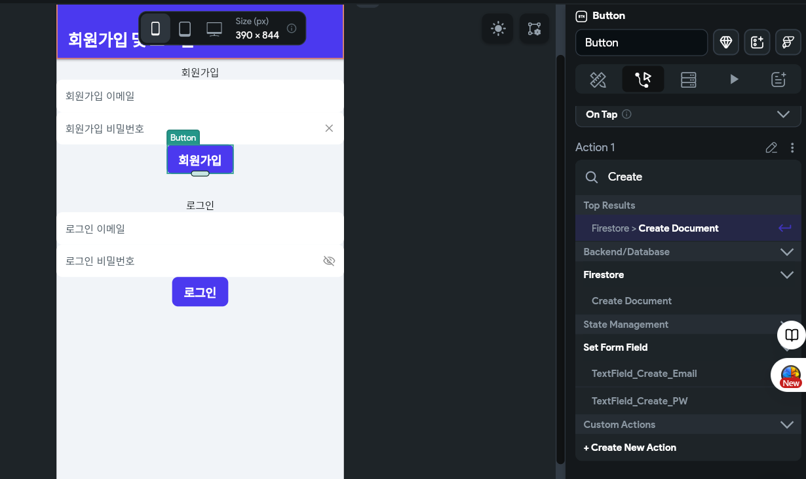Click the BTN widget type icon in panel header
The width and height of the screenshot is (806, 479).
[x=581, y=16]
